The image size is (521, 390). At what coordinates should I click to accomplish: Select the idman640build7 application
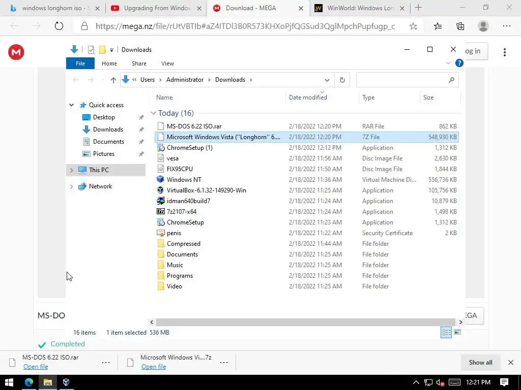[306, 201]
